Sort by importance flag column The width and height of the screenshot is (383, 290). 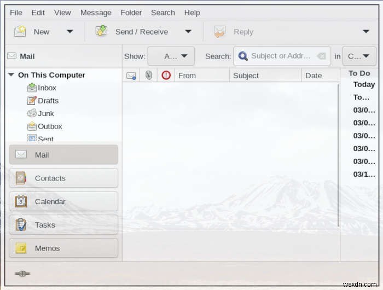[x=166, y=76]
